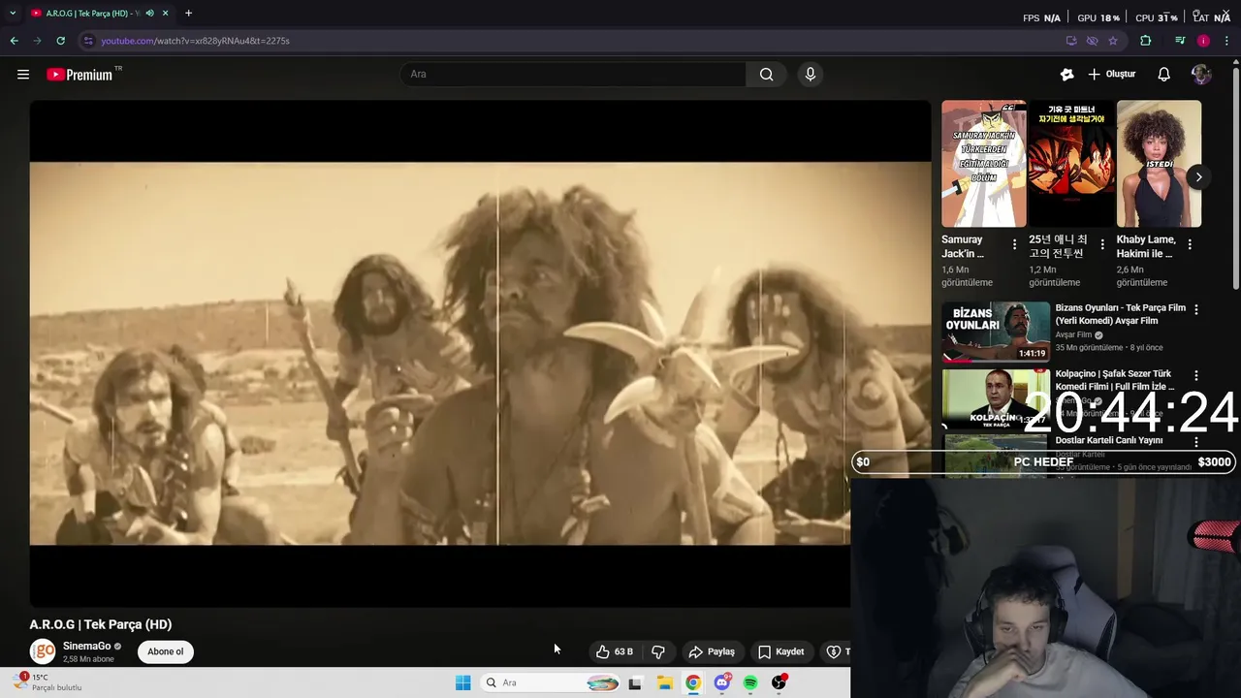This screenshot has width=1241, height=698.
Task: Open a new browser tab with plus
Action: click(188, 14)
